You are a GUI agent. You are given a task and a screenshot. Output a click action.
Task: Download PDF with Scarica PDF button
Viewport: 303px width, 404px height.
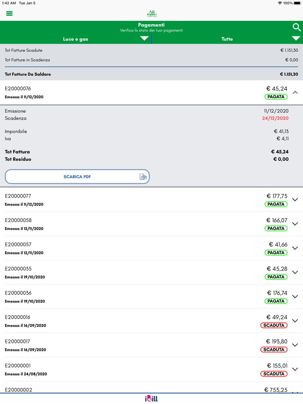pos(77,177)
